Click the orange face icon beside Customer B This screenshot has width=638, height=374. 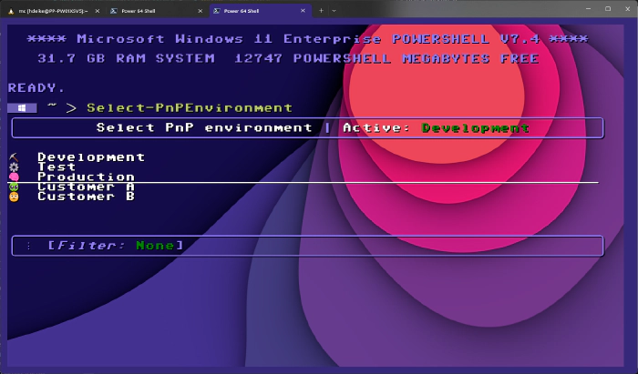pyautogui.click(x=14, y=197)
